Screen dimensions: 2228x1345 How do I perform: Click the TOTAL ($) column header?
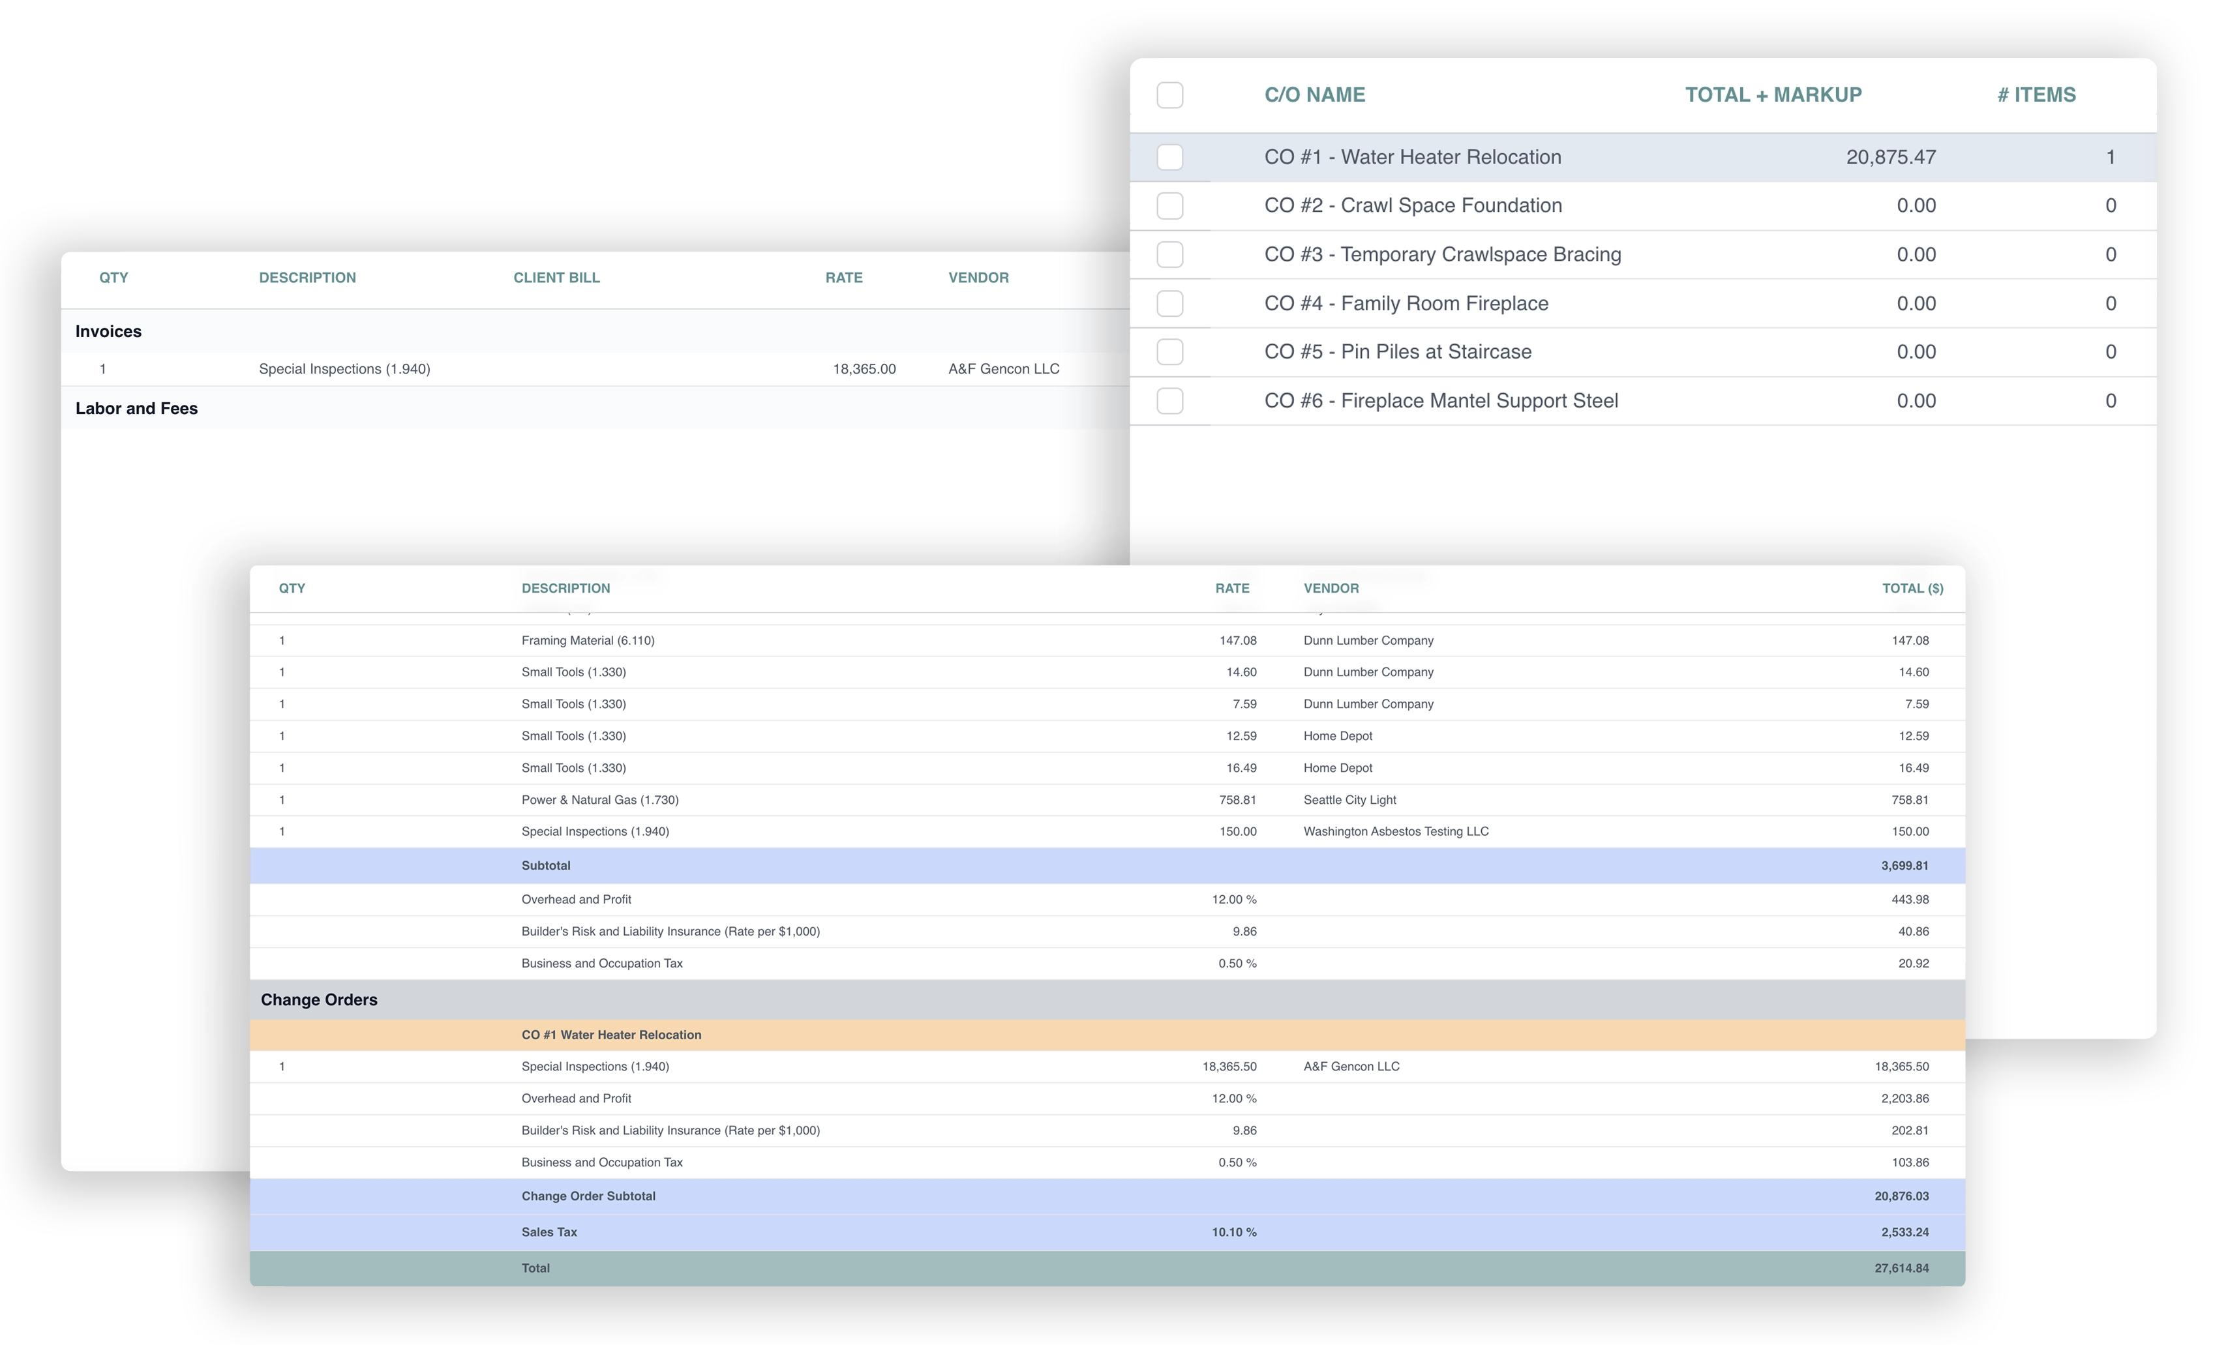click(x=1912, y=589)
